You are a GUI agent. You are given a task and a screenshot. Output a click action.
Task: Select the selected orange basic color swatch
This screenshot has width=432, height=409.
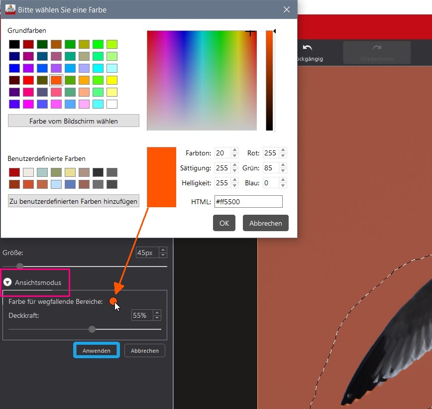(56, 80)
